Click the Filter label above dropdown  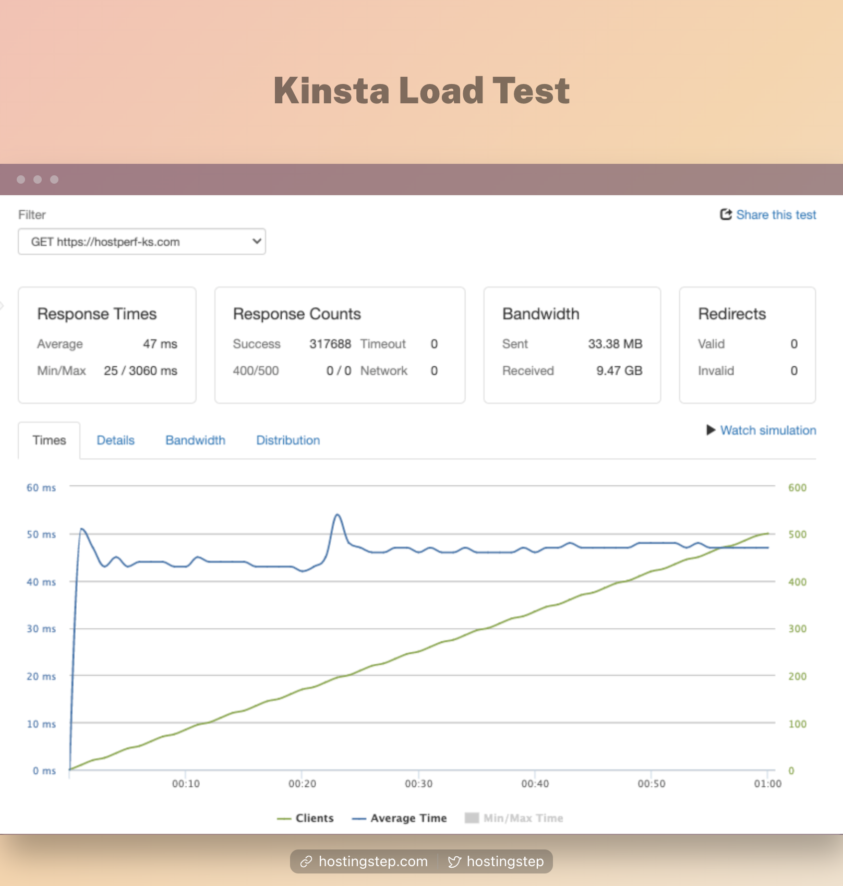pyautogui.click(x=32, y=215)
